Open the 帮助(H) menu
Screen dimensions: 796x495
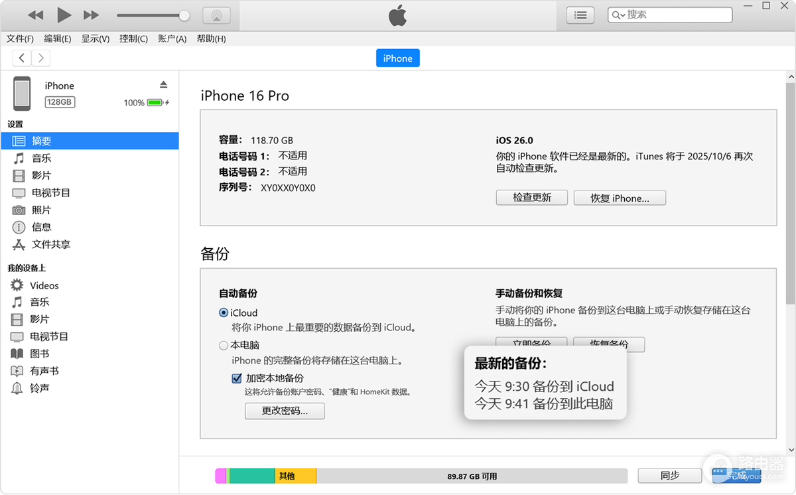click(211, 38)
